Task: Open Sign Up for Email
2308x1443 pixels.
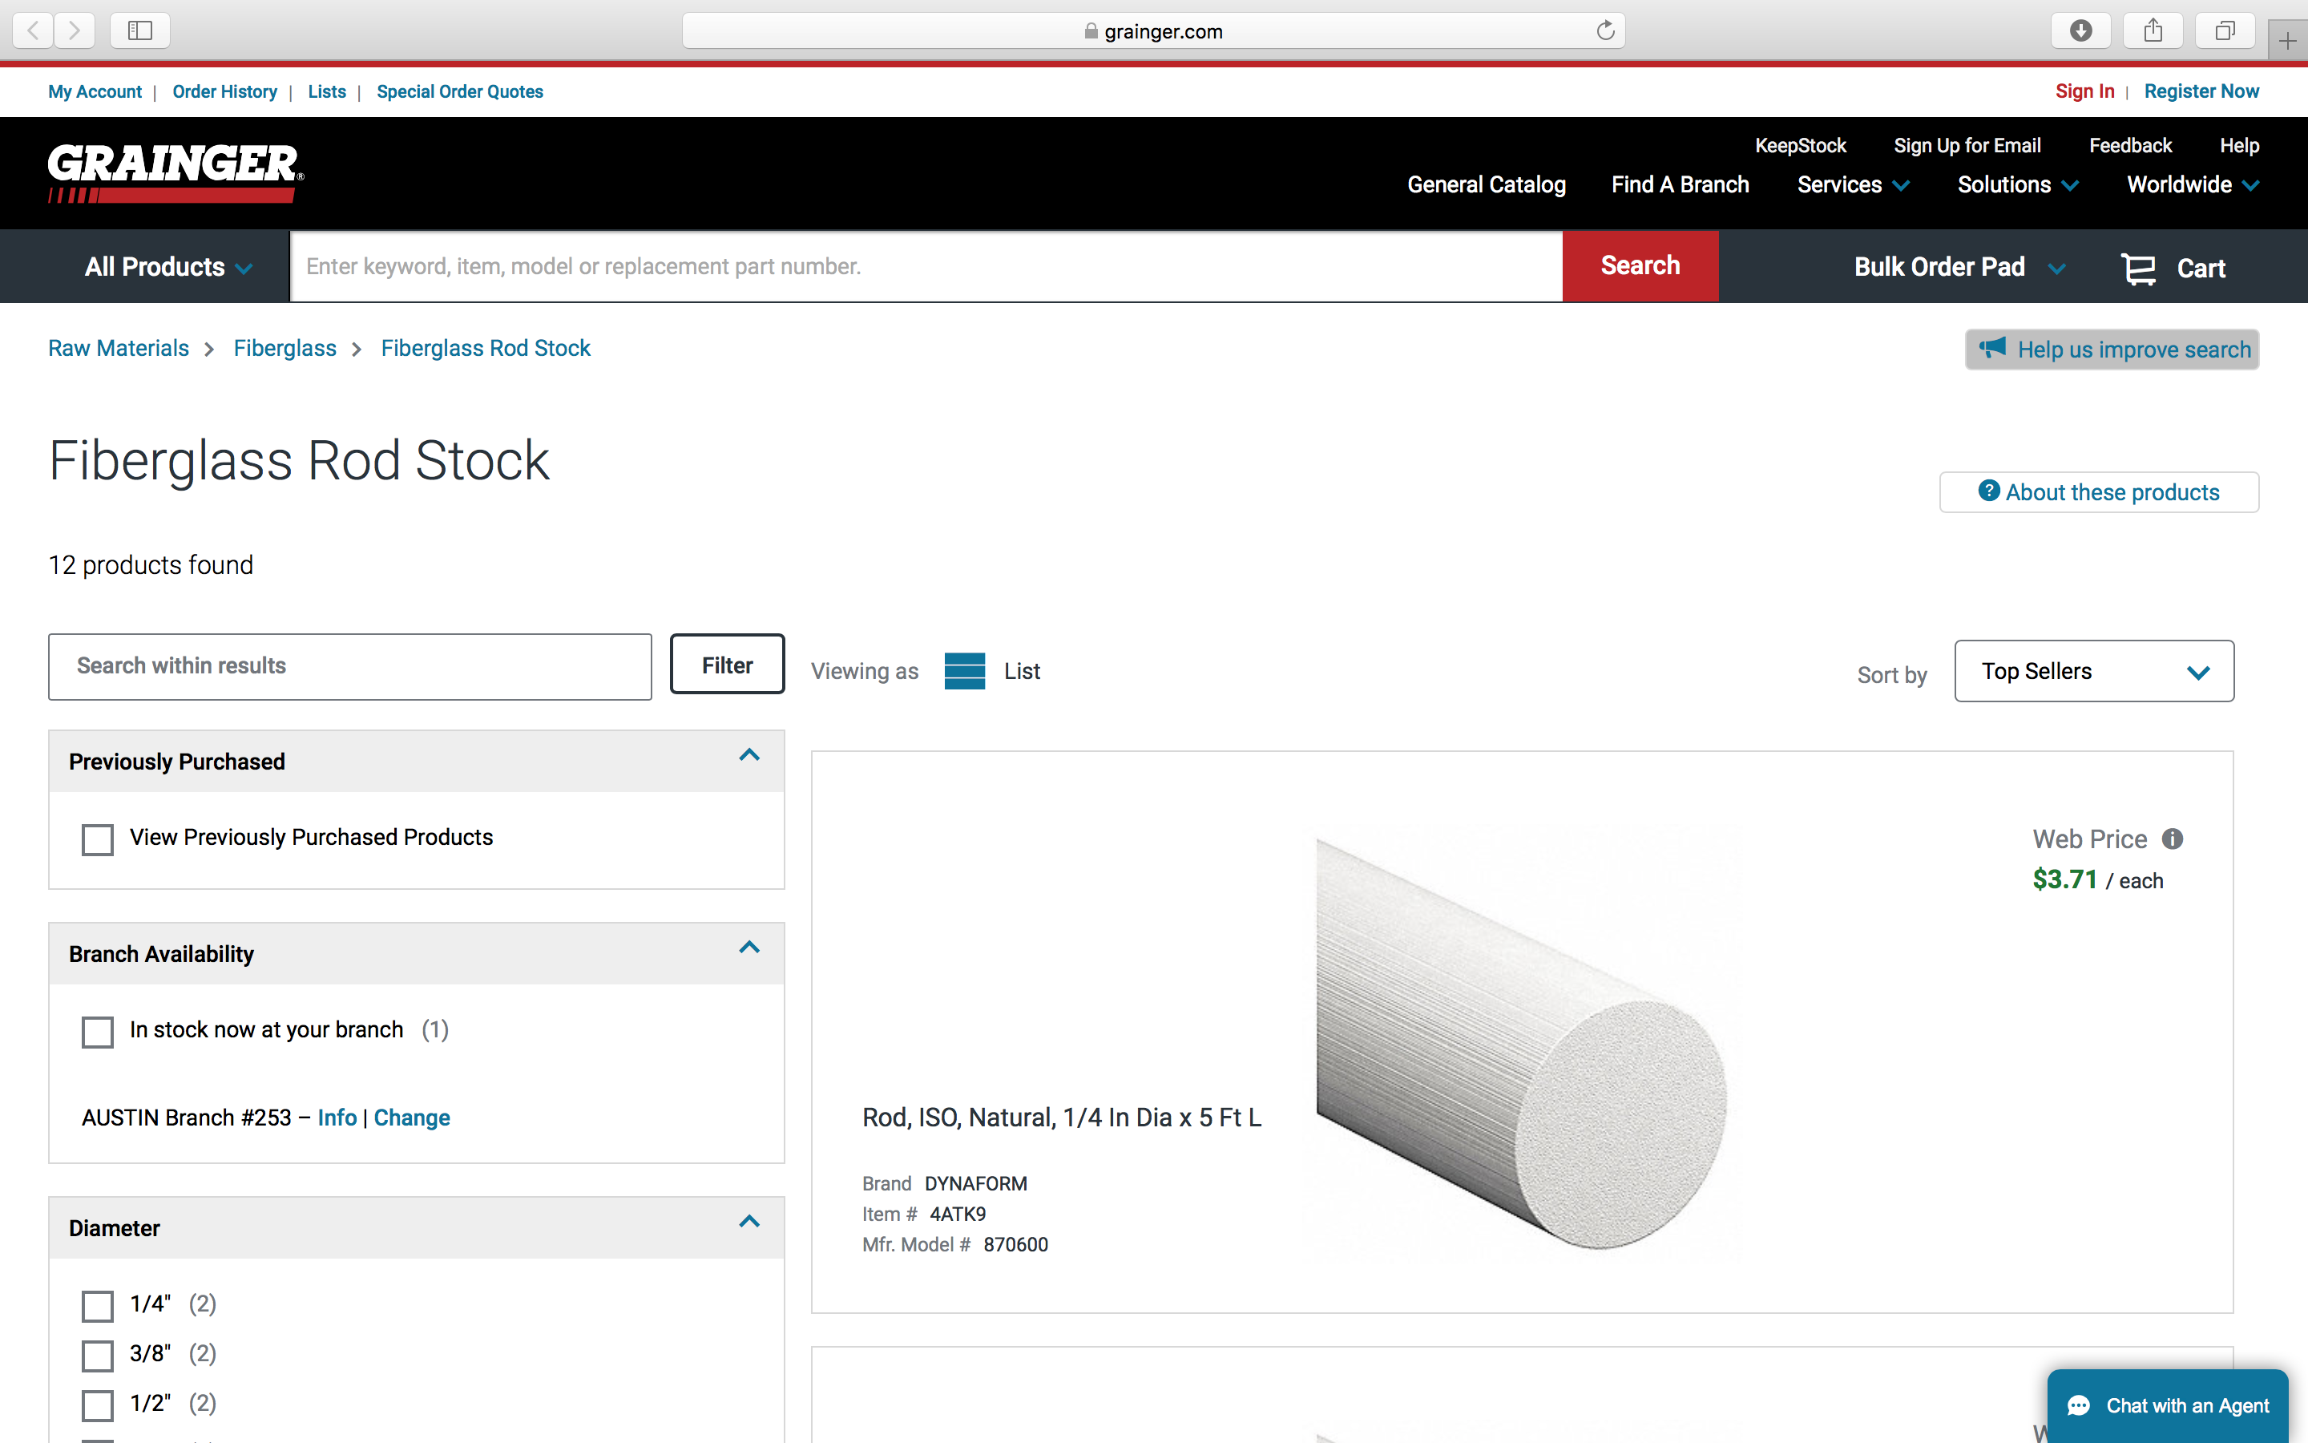Action: click(x=1967, y=145)
